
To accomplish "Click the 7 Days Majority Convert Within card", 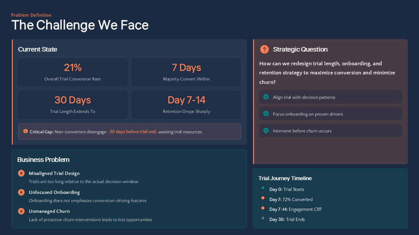I will coord(186,72).
